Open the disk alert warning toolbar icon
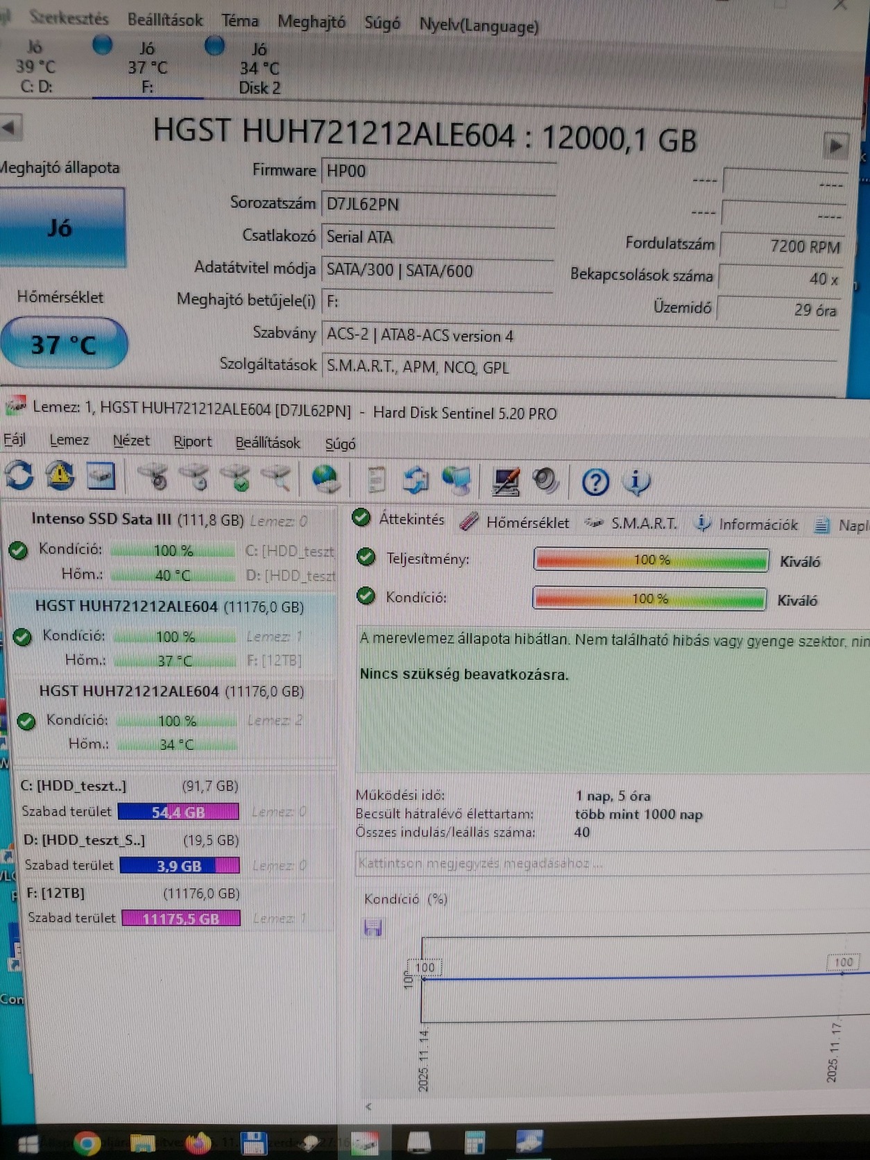Screen dimensions: 870x1160 point(60,476)
